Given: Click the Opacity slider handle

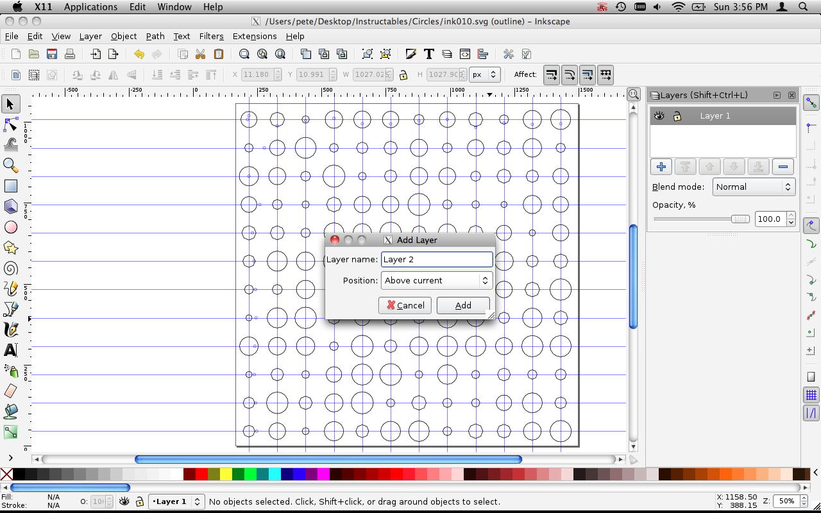Looking at the screenshot, I should pos(740,219).
